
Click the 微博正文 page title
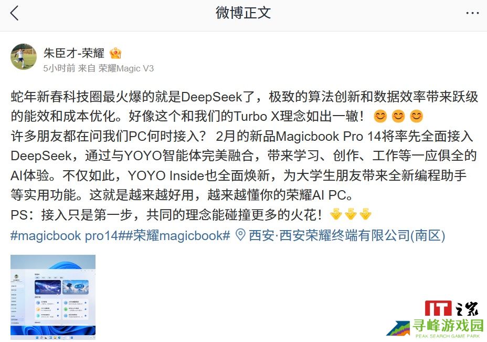[x=243, y=13]
